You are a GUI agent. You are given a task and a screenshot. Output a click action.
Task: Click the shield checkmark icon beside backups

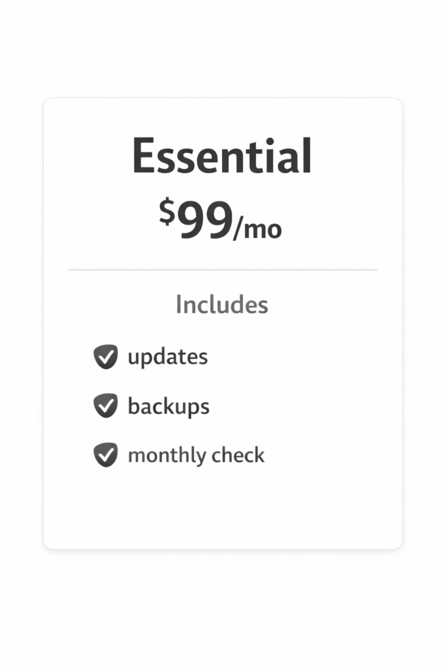pyautogui.click(x=105, y=406)
